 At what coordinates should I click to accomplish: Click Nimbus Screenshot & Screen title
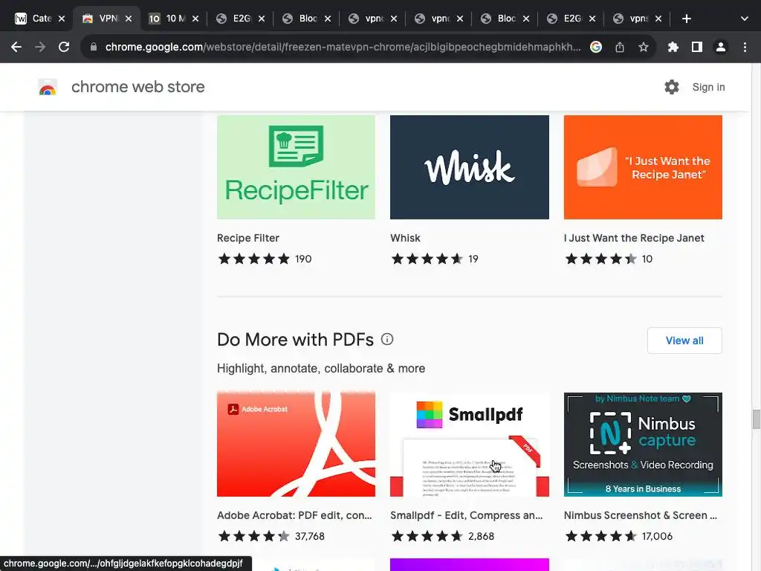coord(640,515)
